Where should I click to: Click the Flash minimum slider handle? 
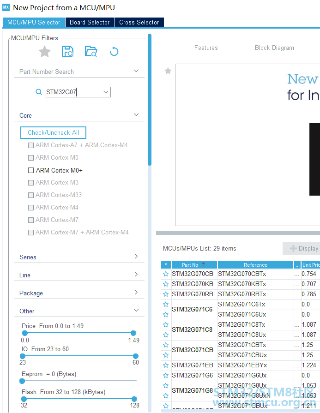(24, 399)
